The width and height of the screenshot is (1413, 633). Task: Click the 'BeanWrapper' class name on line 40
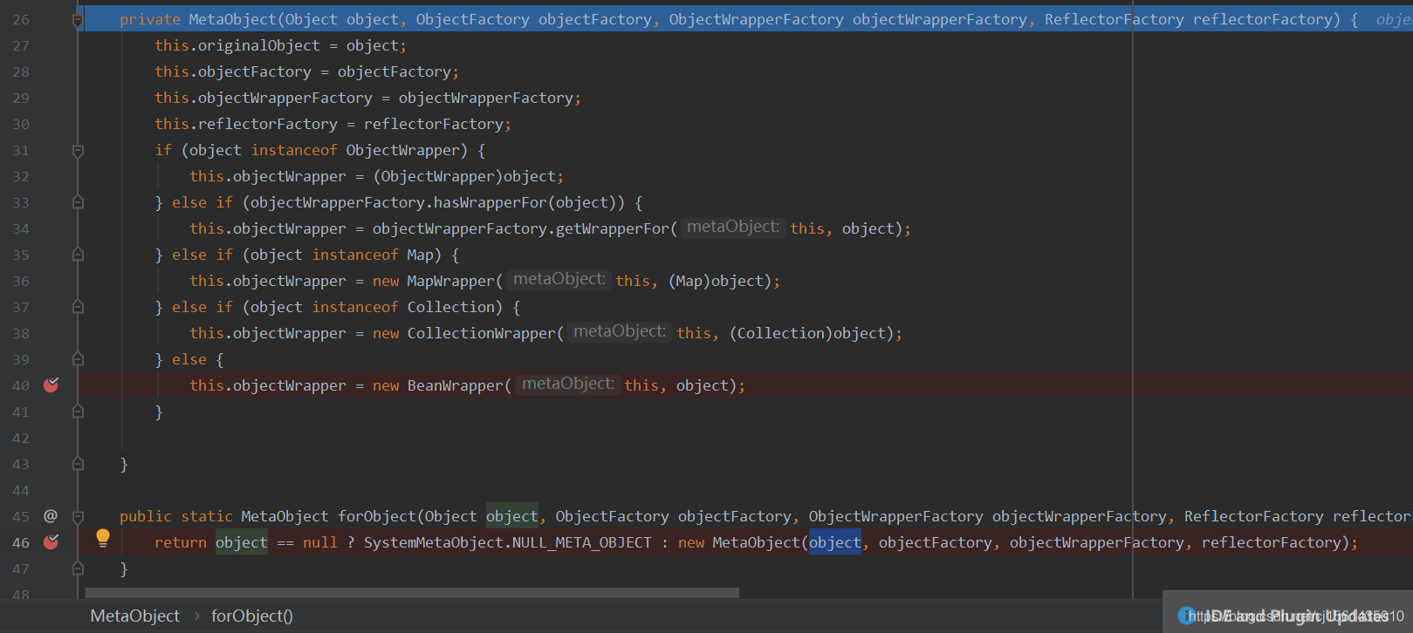(455, 385)
